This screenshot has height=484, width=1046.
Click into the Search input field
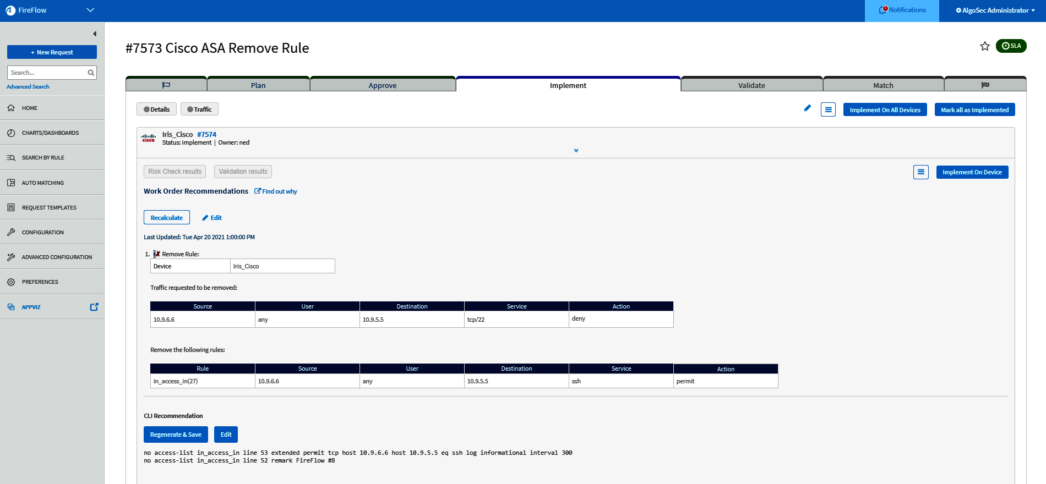tap(47, 73)
